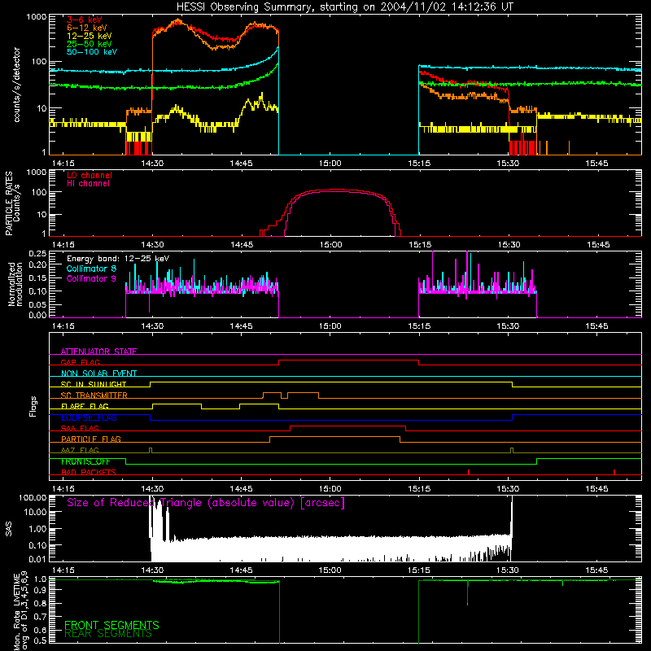The width and height of the screenshot is (651, 651).
Task: Click the Flags panel axis label
Action: (33, 406)
